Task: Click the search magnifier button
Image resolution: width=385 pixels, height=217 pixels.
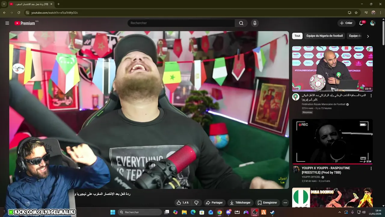Action: (241, 23)
